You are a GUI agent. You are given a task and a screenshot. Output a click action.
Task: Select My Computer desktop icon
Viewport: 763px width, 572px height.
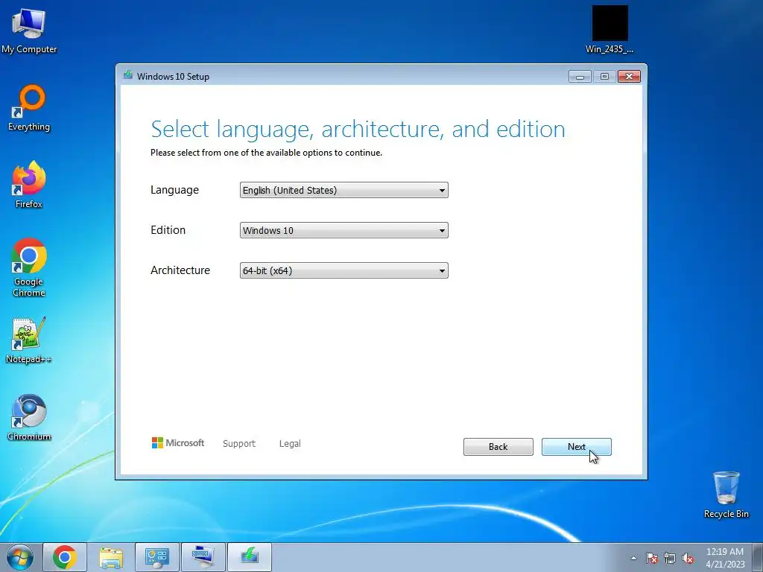click(29, 30)
